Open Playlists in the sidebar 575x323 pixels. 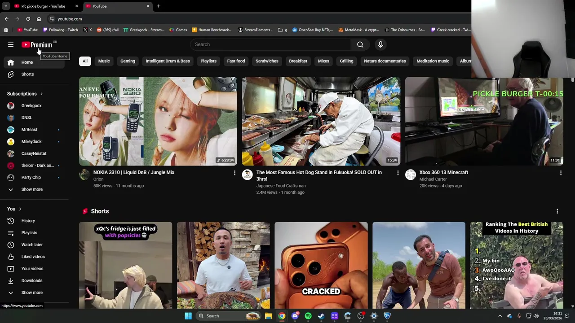coord(34,233)
